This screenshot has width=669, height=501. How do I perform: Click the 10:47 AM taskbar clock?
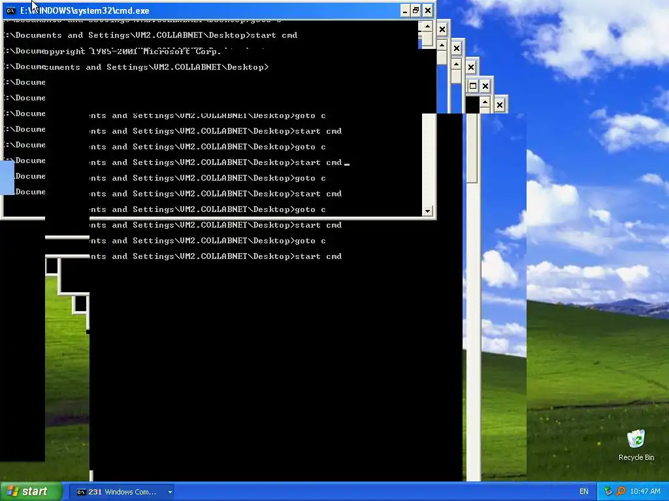click(x=645, y=492)
